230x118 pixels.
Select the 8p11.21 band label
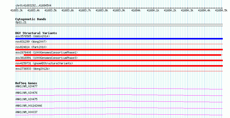(x=21, y=22)
